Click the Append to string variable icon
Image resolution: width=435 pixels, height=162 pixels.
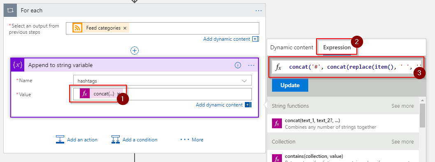pyautogui.click(x=18, y=65)
